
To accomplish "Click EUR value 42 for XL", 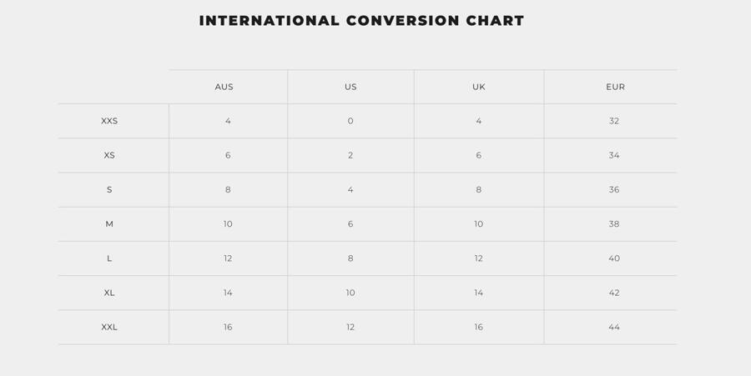I will (614, 293).
